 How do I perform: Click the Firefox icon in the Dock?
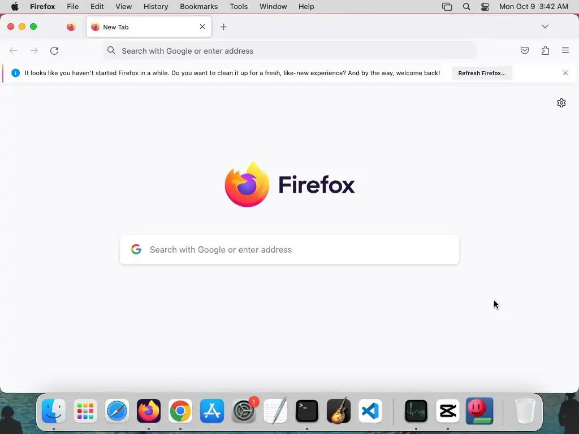point(149,411)
